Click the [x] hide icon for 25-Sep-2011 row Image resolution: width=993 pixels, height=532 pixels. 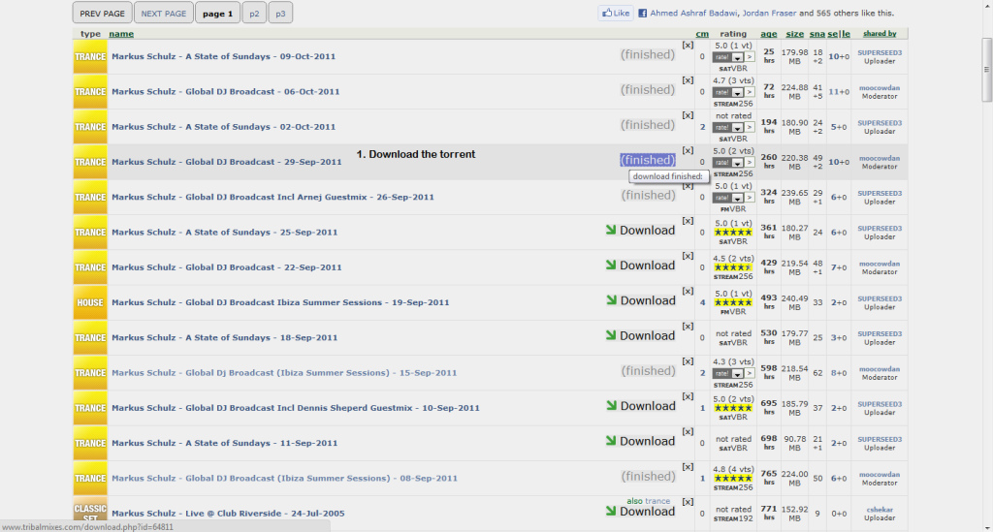coord(688,221)
